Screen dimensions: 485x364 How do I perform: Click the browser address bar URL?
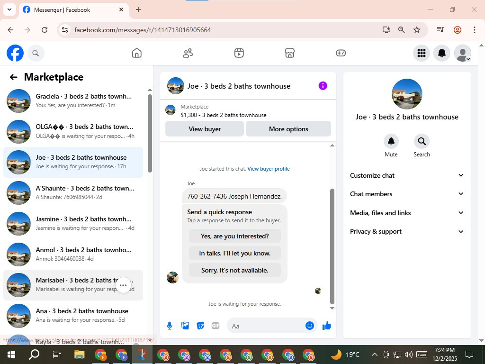pos(143,30)
